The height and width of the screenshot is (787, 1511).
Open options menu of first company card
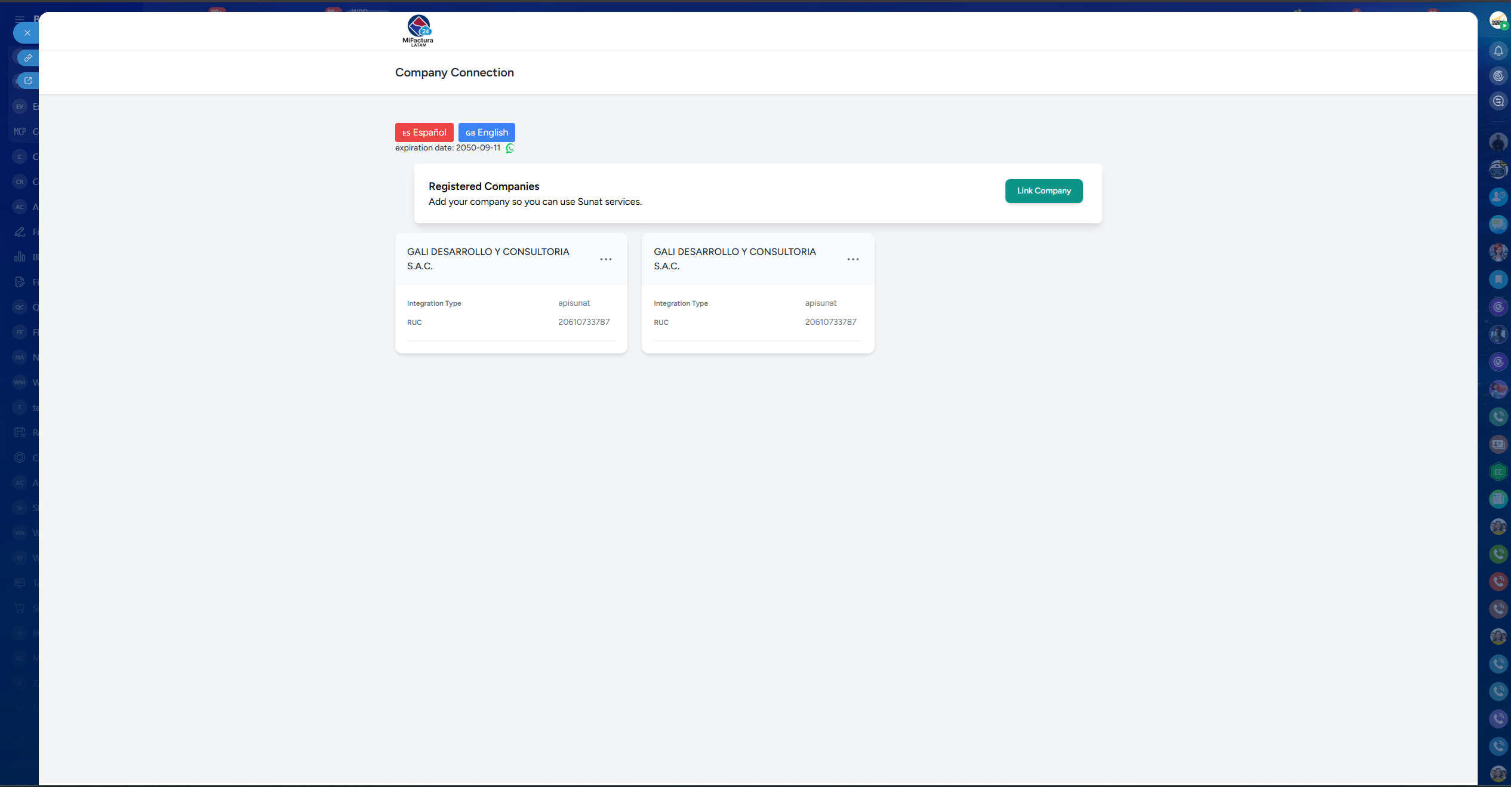coord(605,259)
